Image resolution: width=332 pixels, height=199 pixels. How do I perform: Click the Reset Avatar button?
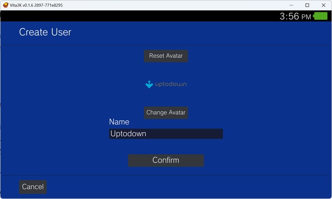[x=166, y=56]
